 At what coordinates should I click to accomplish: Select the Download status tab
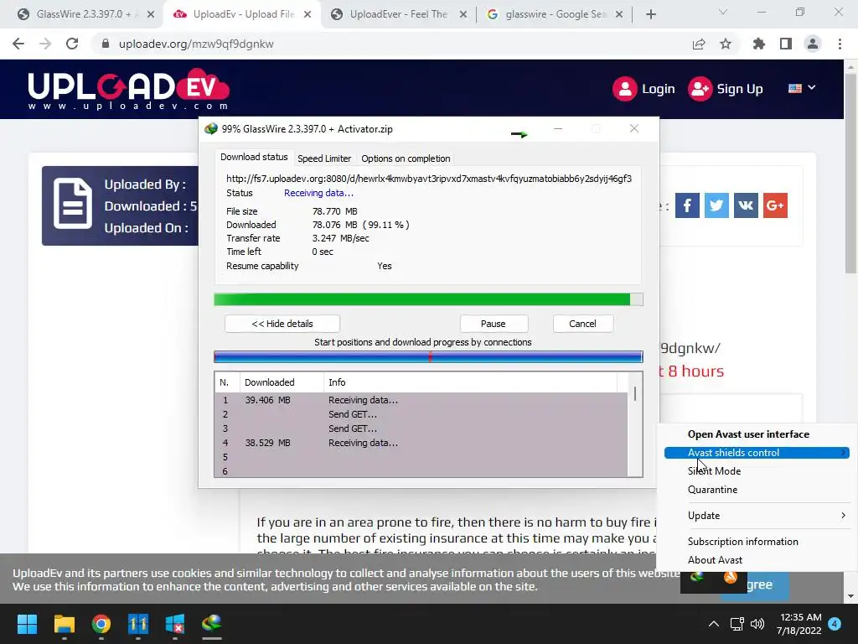point(254,157)
